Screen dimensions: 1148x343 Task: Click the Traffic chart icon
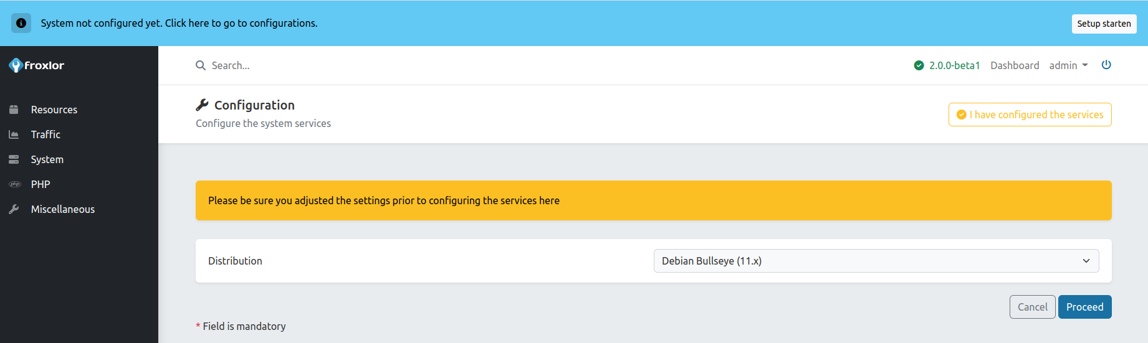[14, 134]
